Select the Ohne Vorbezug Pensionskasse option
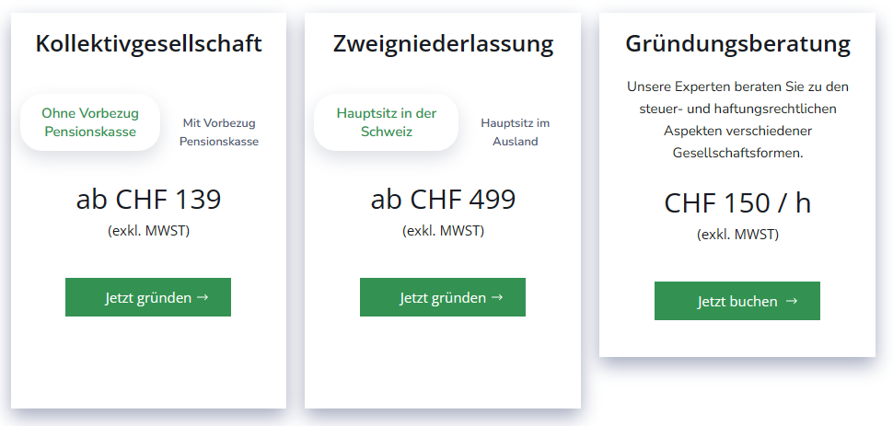Image resolution: width=893 pixels, height=426 pixels. (90, 122)
